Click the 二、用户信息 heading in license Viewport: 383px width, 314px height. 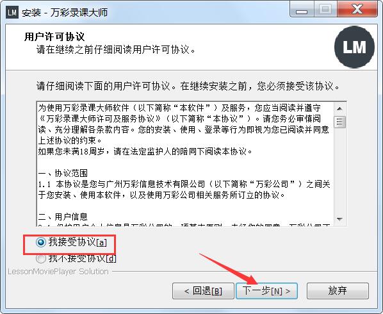[x=63, y=217]
